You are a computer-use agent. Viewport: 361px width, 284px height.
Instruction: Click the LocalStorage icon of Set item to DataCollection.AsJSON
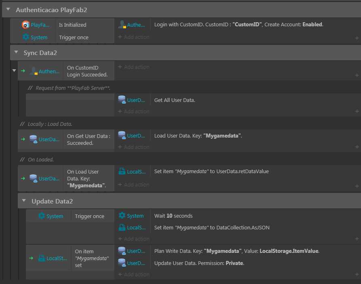click(x=122, y=228)
